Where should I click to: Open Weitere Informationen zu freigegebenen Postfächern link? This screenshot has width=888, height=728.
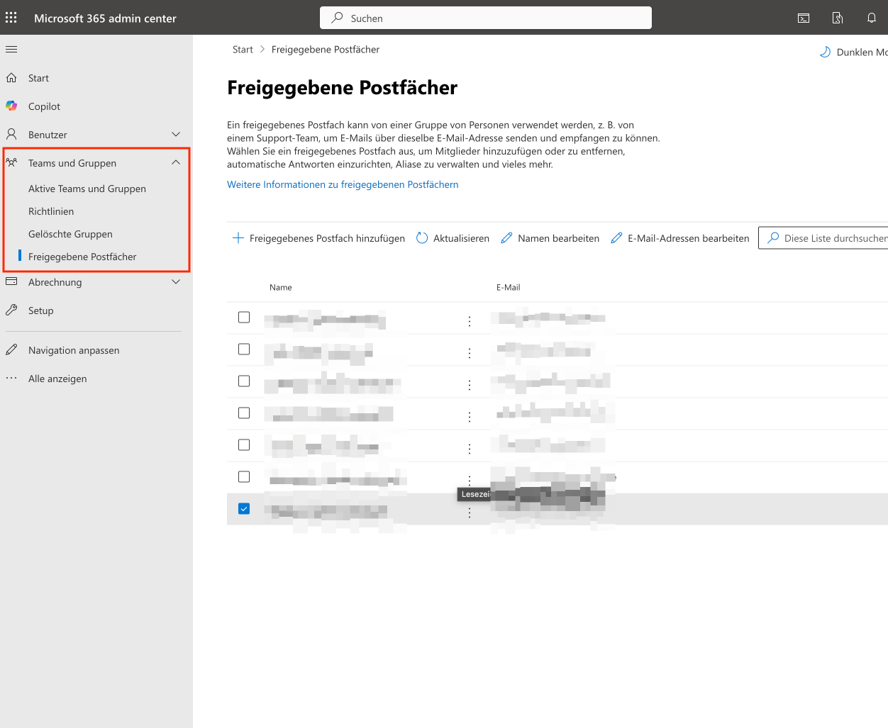point(343,184)
